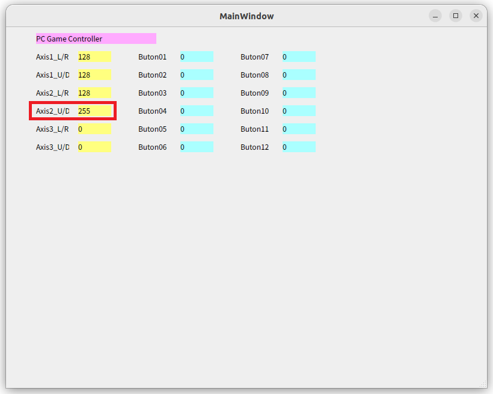This screenshot has height=394, width=493.
Task: Select the Buton02 value box
Action: (x=195, y=75)
